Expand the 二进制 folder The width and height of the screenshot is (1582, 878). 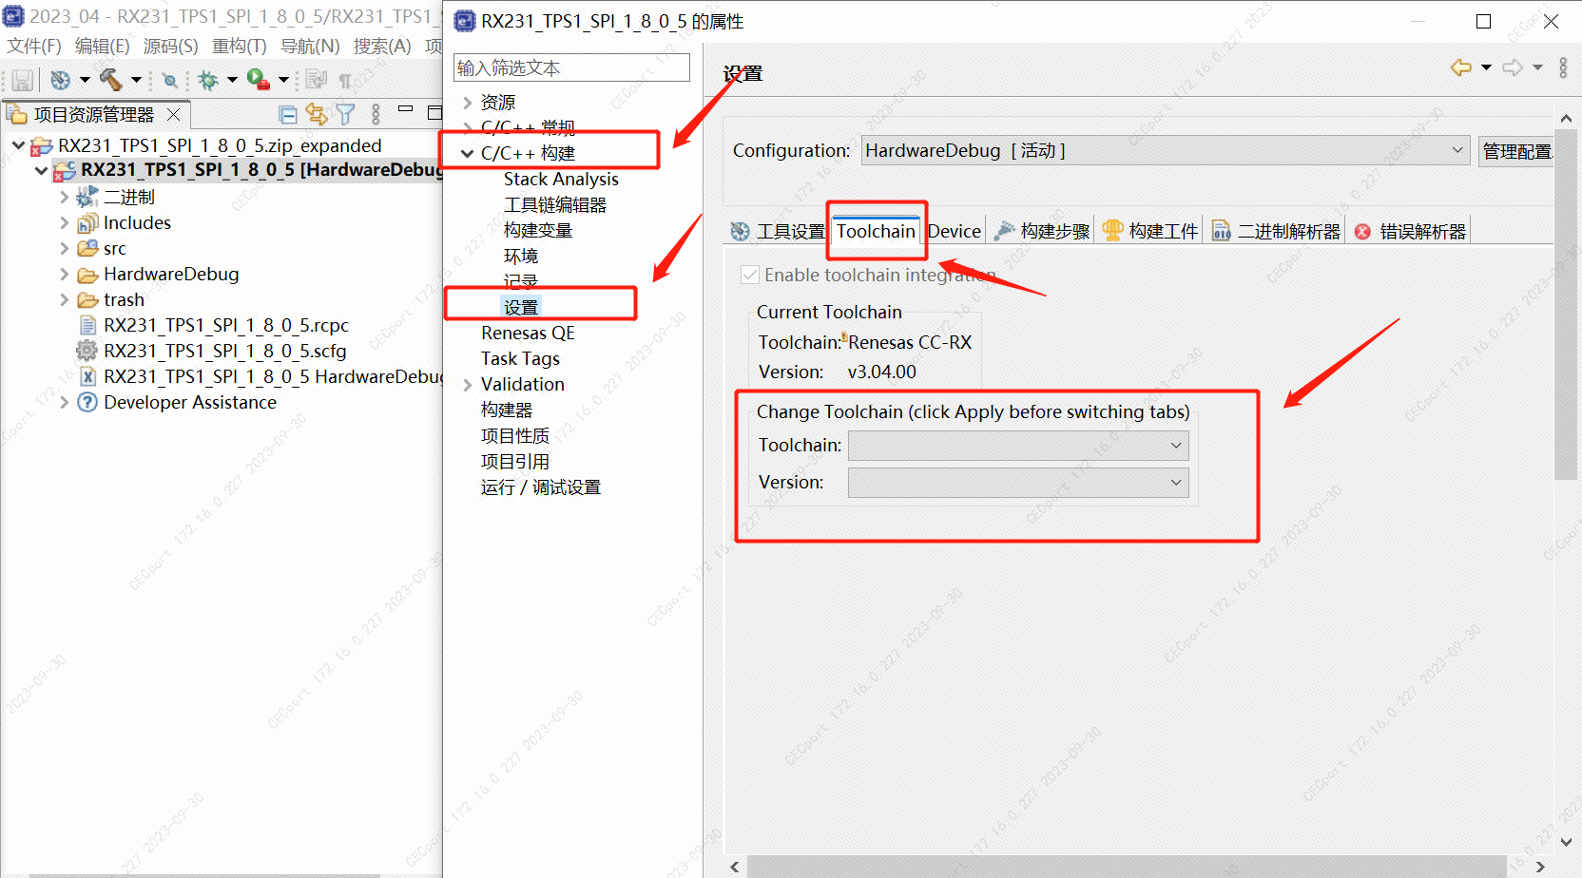(x=64, y=197)
